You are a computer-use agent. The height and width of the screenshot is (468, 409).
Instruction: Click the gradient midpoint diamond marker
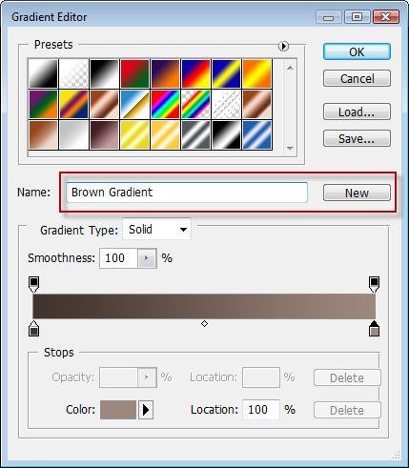204,324
